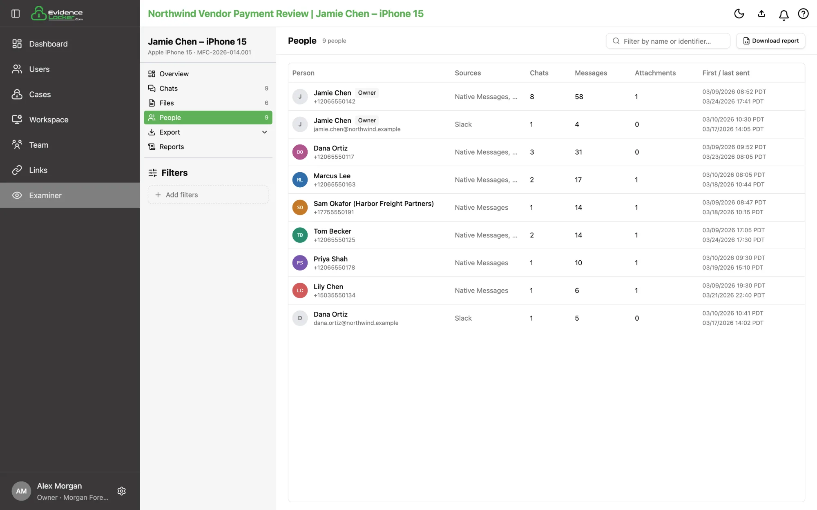Open Cases in sidebar
This screenshot has height=510, width=817.
[x=70, y=94]
